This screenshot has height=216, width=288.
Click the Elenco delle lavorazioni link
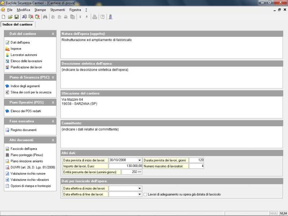click(x=26, y=61)
